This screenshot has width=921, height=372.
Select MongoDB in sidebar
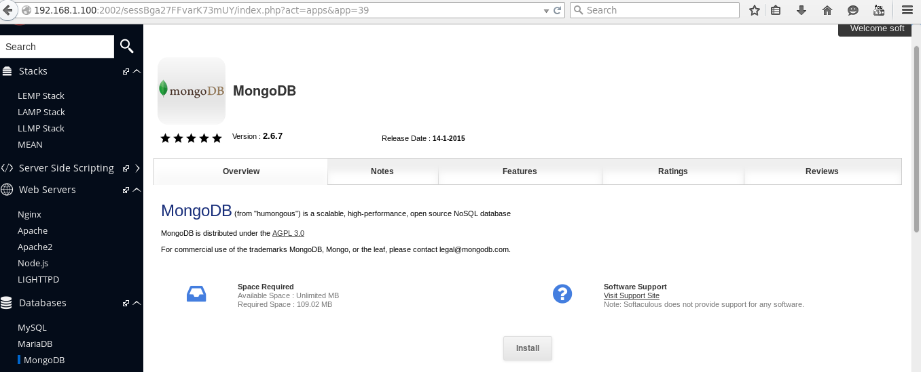44,360
